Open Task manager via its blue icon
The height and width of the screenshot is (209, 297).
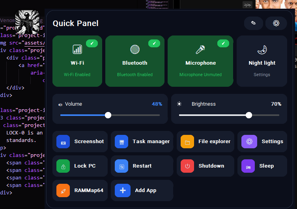[x=121, y=142]
